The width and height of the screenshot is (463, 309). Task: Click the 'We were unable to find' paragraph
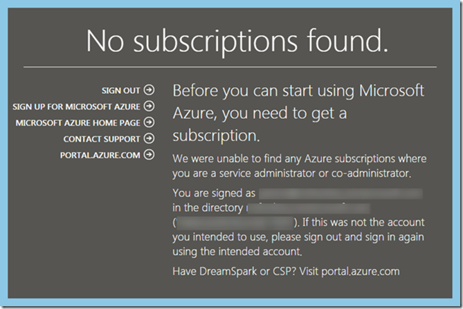coord(300,166)
